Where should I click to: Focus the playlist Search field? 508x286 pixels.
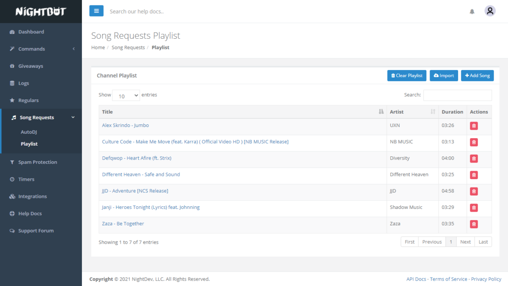pyautogui.click(x=457, y=95)
